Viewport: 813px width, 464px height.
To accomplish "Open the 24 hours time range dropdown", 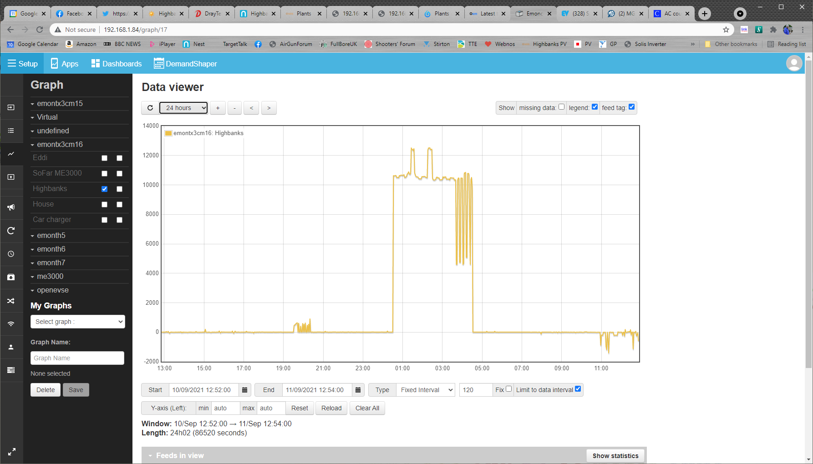I will (x=183, y=108).
